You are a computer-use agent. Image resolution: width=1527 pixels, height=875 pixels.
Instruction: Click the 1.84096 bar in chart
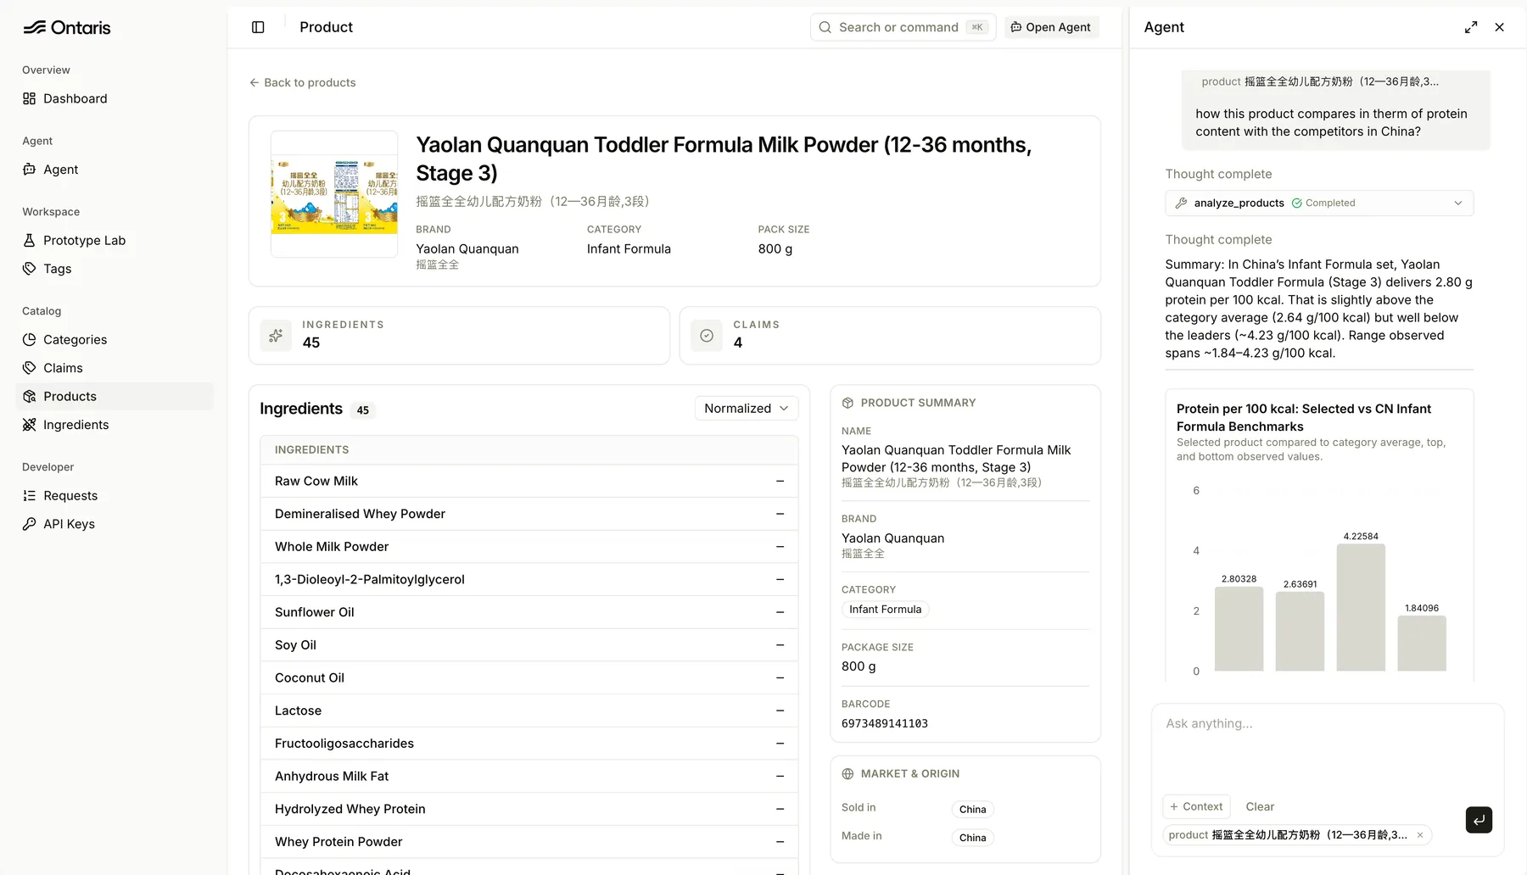pyautogui.click(x=1422, y=644)
